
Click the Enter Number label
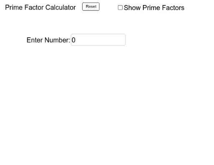48,40
